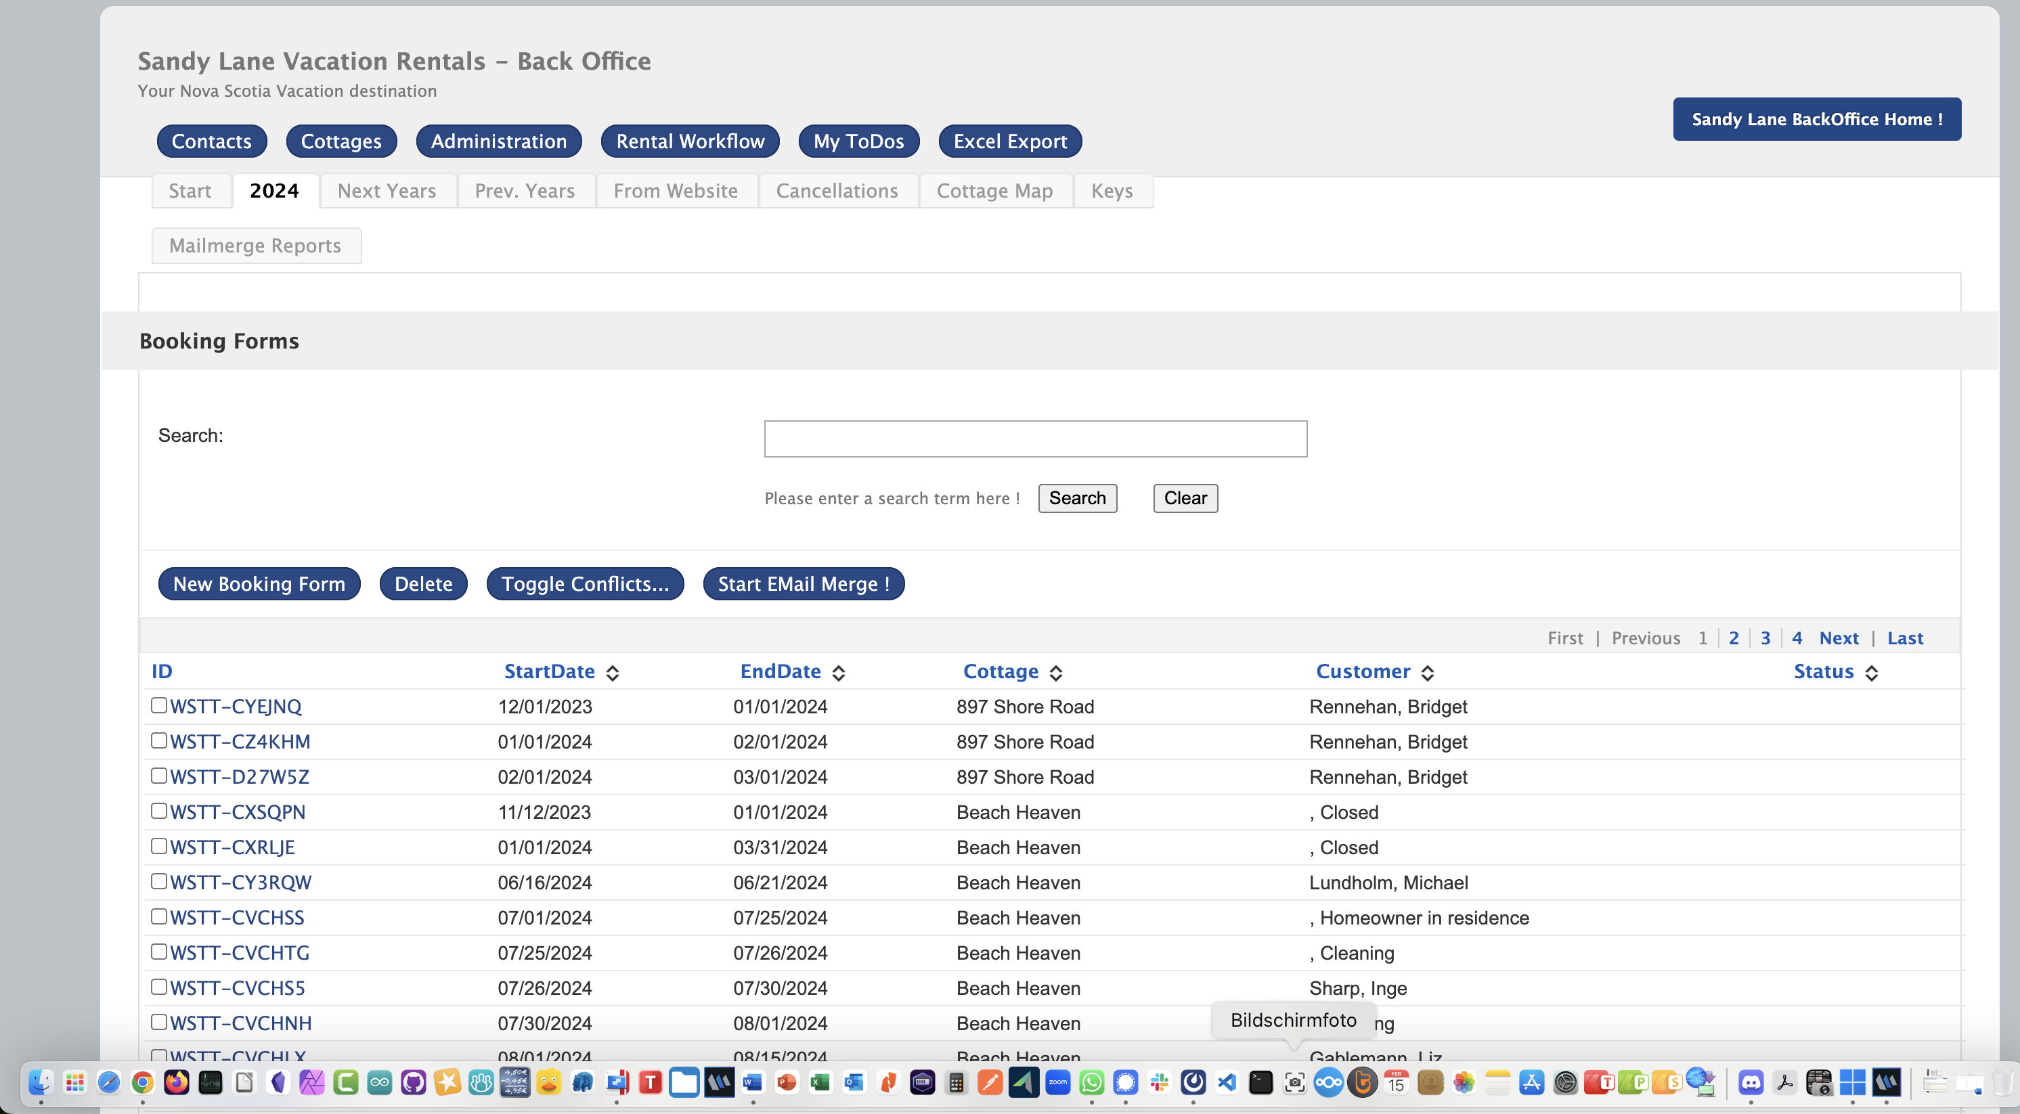
Task: Launch Google Chrome from the dock
Action: tap(143, 1083)
